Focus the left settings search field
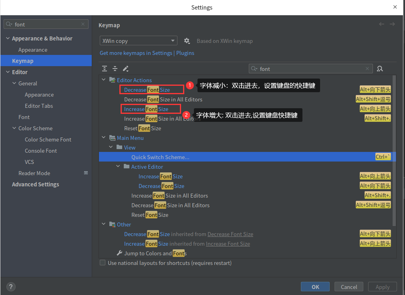The image size is (405, 295). point(46,24)
